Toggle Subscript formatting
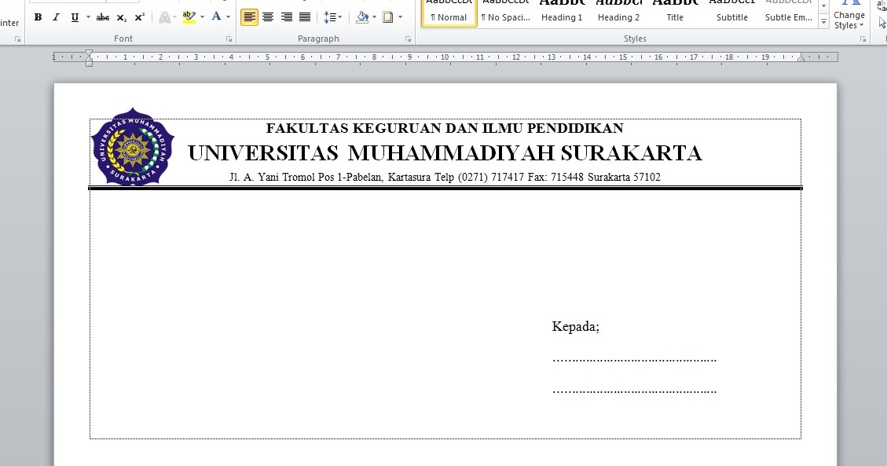 coord(121,17)
